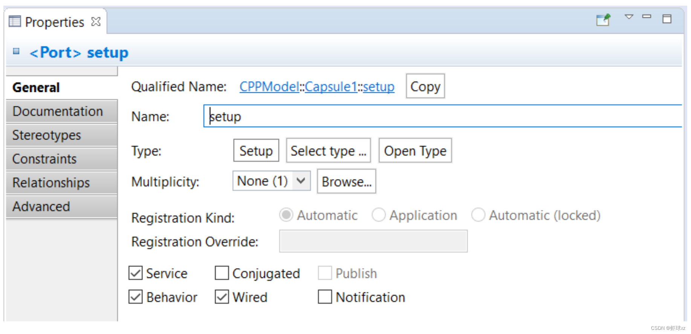Close the Properties view tab
Viewport: 691px width, 334px height.
(96, 22)
